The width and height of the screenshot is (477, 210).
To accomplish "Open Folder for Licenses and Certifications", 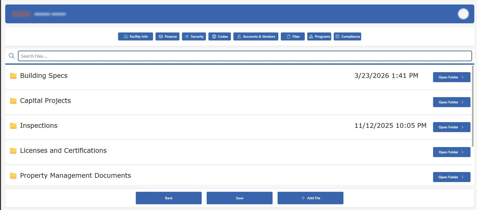I will [452, 152].
